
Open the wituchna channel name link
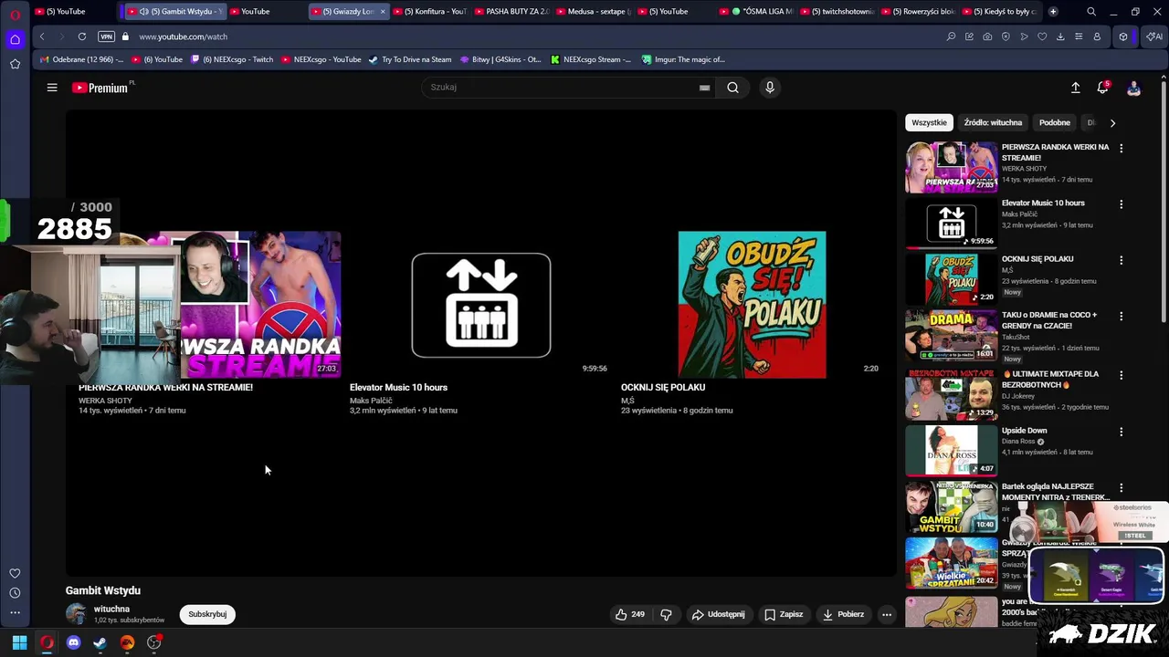[111, 609]
